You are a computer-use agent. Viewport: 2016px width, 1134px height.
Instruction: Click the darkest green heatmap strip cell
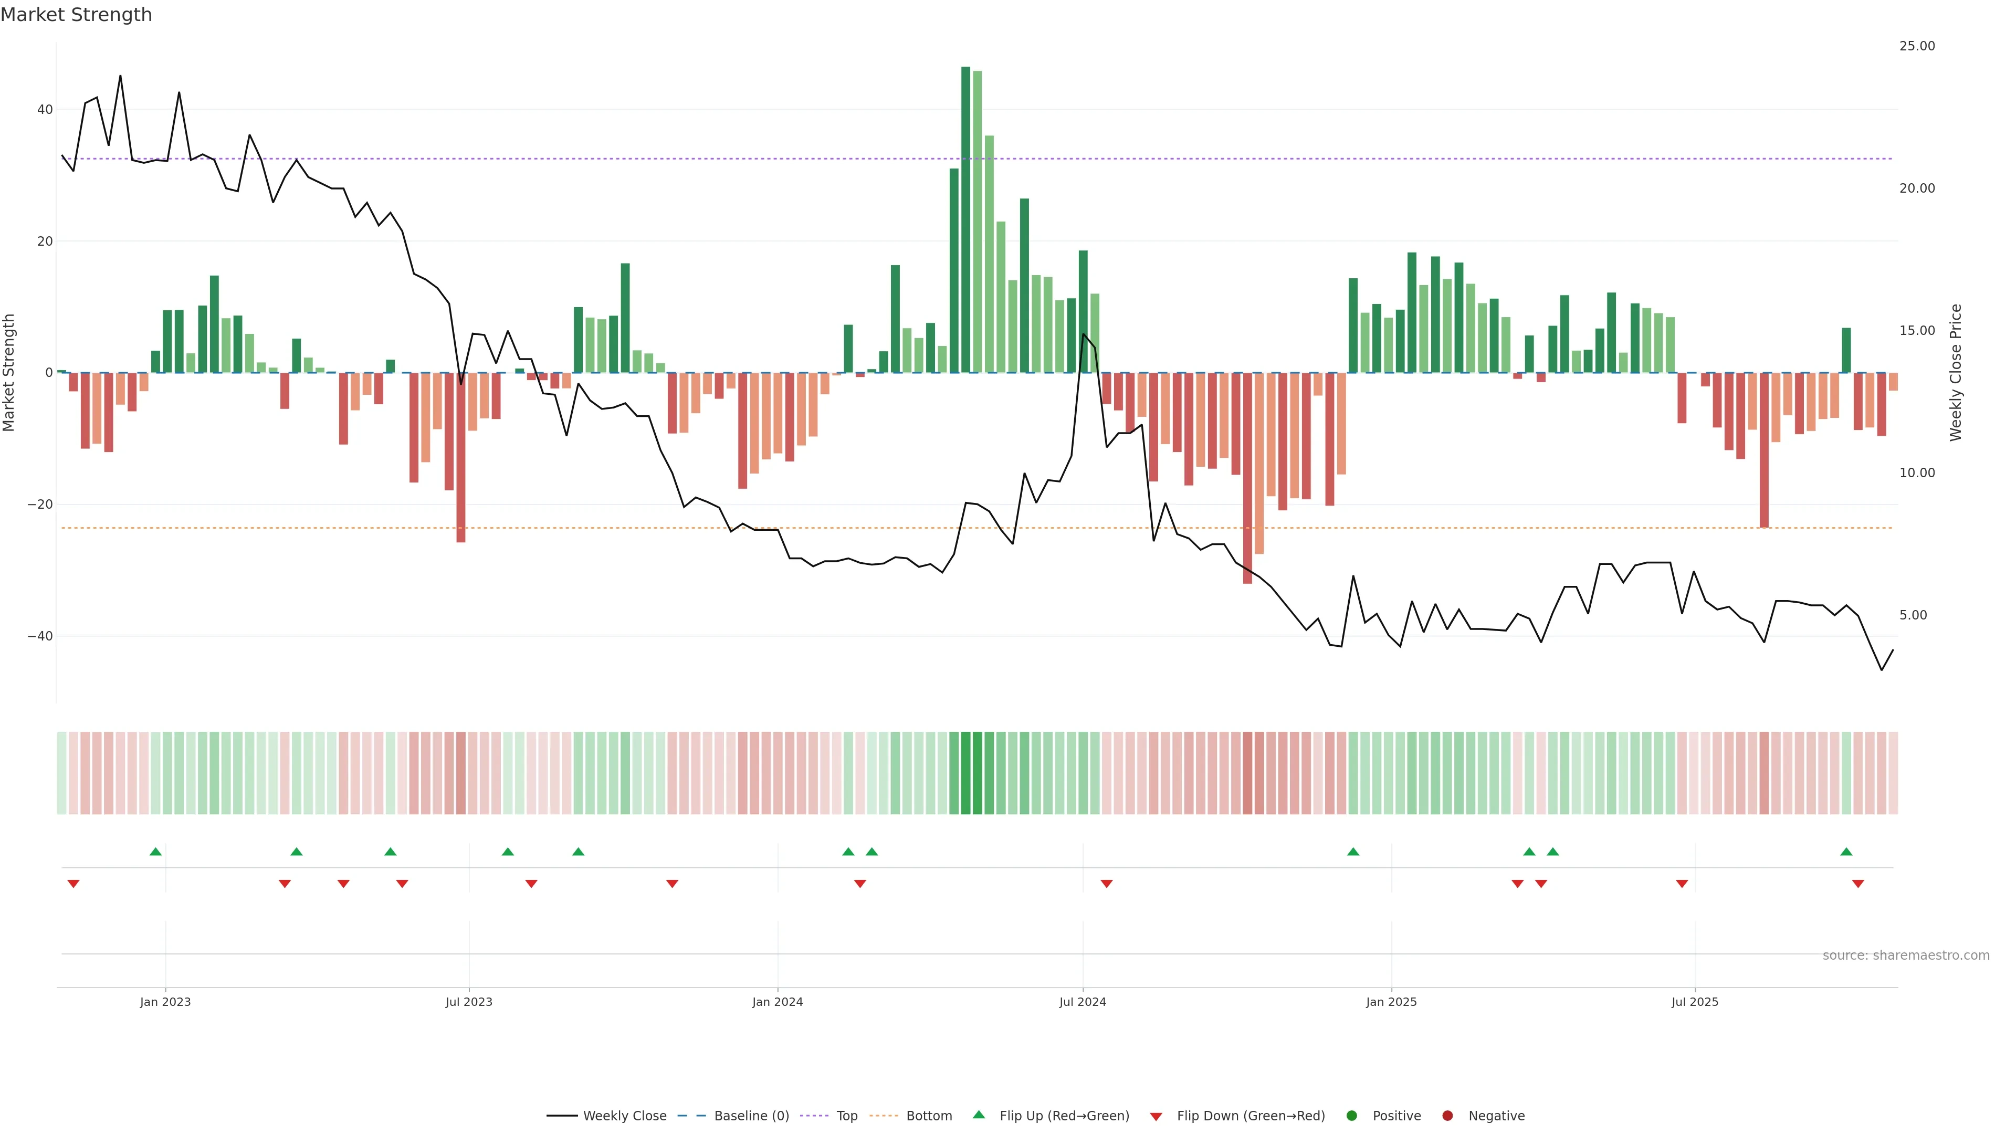966,773
